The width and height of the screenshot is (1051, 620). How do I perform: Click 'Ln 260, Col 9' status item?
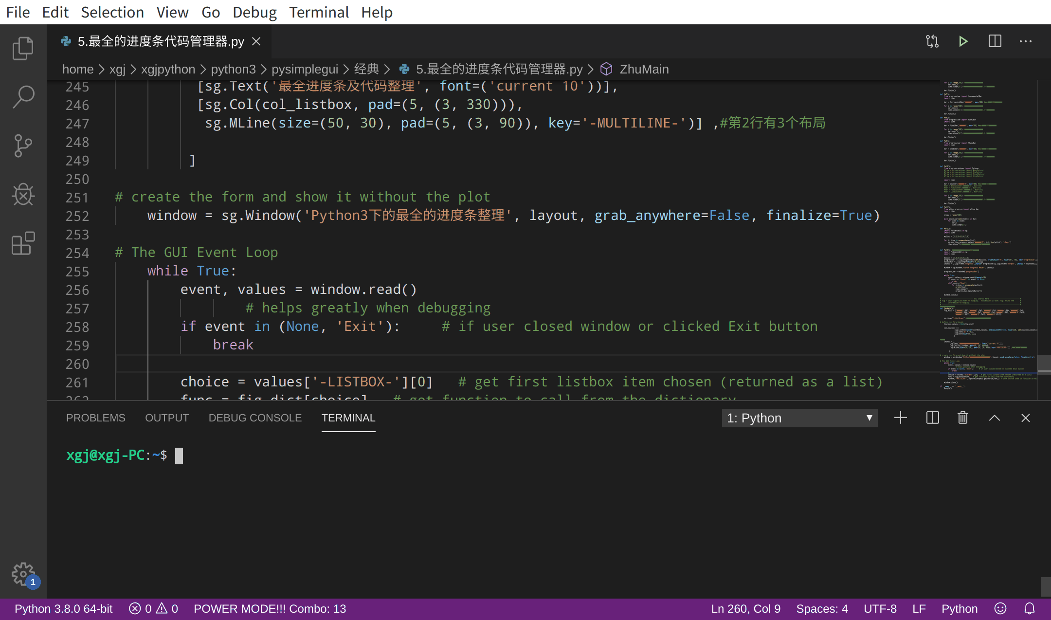tap(745, 609)
